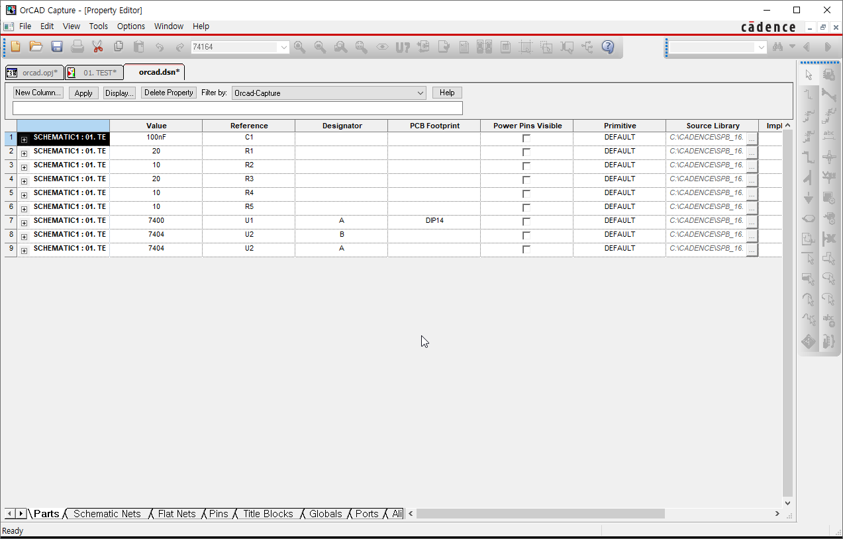Toggle Power Pins Visible checkbox for R4

pyautogui.click(x=526, y=194)
